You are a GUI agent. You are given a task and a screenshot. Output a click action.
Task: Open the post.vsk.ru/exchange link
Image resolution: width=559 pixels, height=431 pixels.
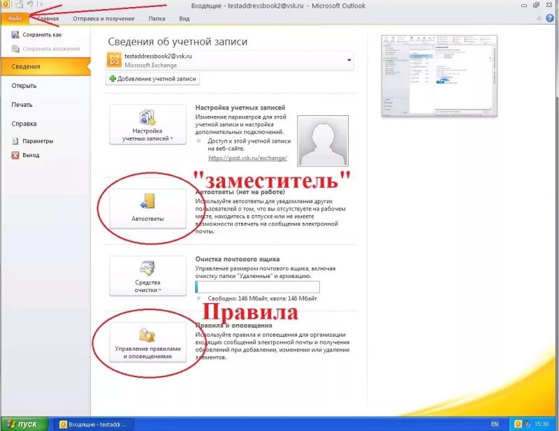pos(248,158)
